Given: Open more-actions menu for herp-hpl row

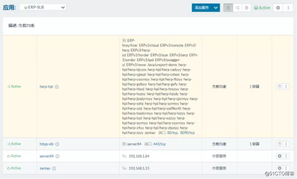Looking at the screenshot, I should pyautogui.click(x=286, y=86).
